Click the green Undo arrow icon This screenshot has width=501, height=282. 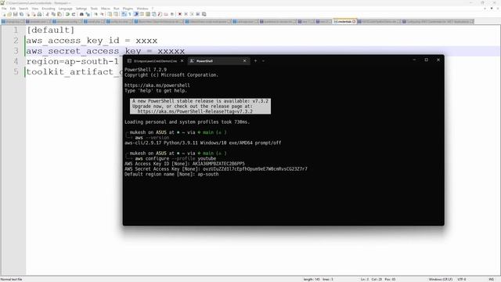67,14
